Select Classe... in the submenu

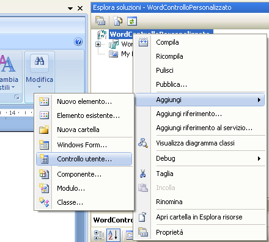click(x=70, y=202)
